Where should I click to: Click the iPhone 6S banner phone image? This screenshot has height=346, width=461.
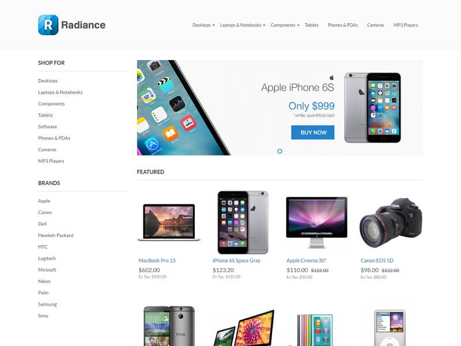pos(372,108)
